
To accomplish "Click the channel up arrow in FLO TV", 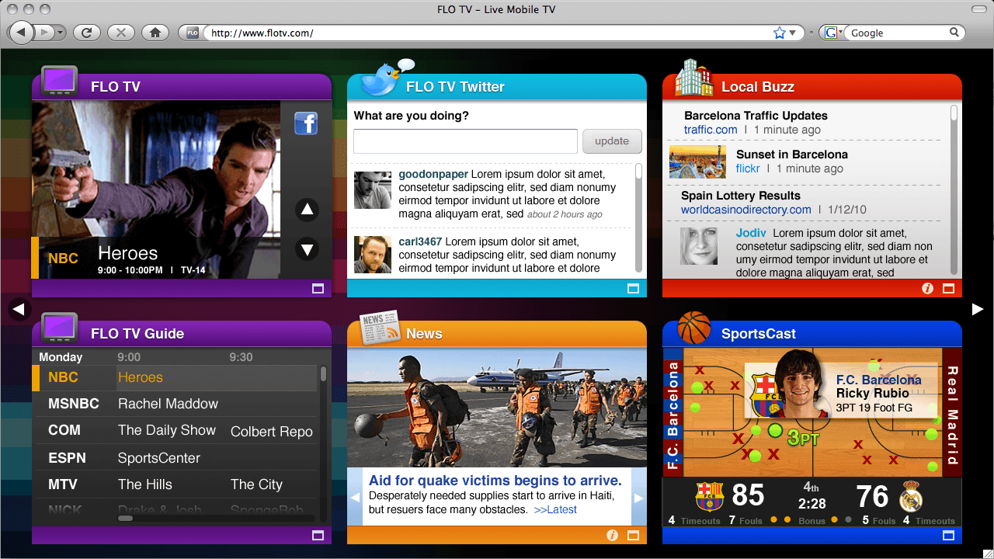I will (307, 210).
